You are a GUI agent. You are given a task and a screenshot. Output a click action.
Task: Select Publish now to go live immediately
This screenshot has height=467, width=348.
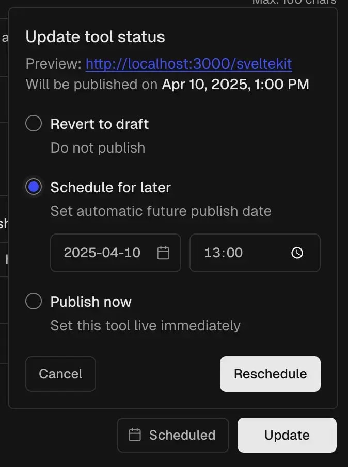33,301
